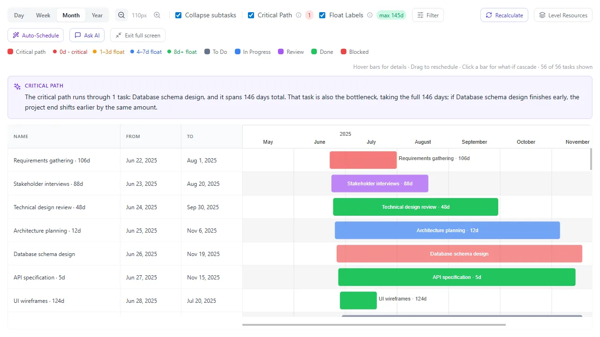Click the Review purple legend swatch
Image resolution: width=600 pixels, height=337 pixels.
pyautogui.click(x=281, y=52)
